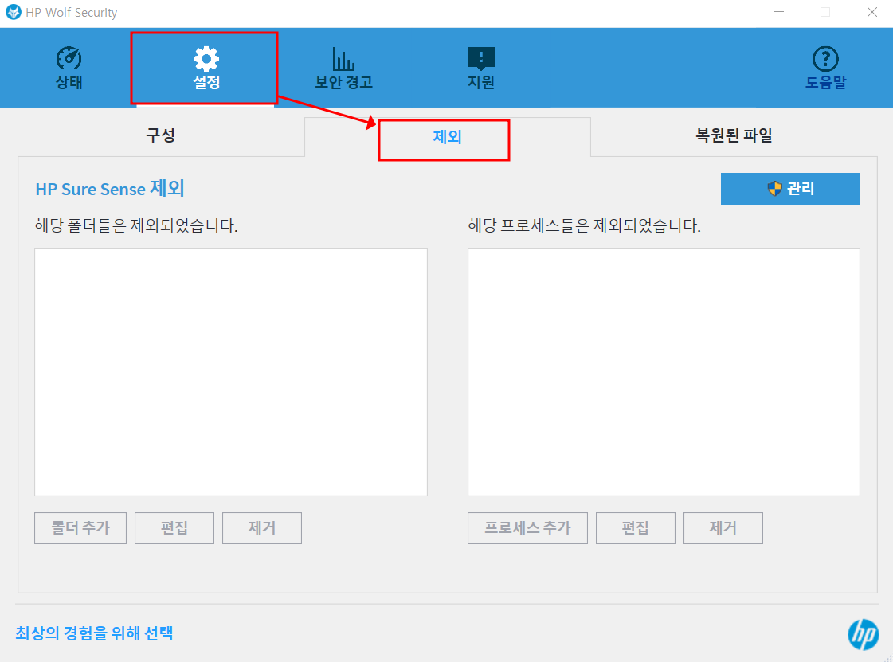Click the HP logo in the footer
Screen dimensions: 893x662
tap(864, 634)
